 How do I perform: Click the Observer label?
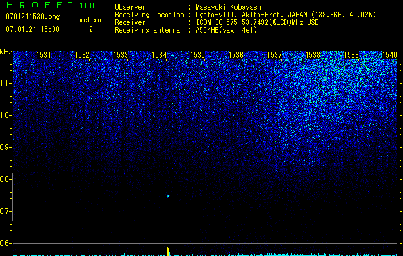130,7
